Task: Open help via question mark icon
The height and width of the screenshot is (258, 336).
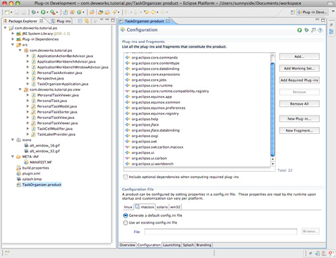Action: pyautogui.click(x=321, y=30)
